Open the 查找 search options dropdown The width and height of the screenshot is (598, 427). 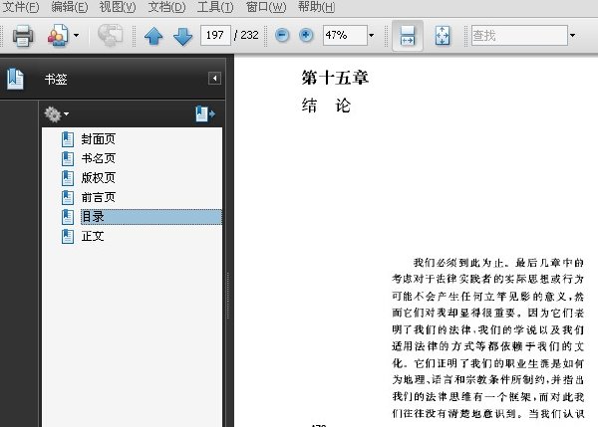(572, 36)
